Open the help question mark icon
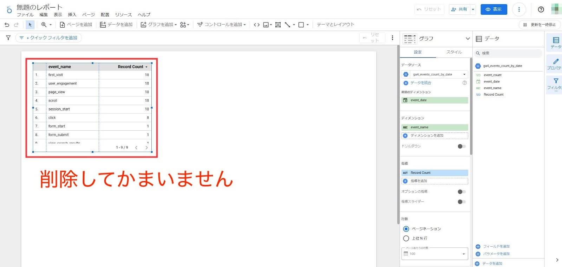This screenshot has height=267, width=562. coord(541,9)
